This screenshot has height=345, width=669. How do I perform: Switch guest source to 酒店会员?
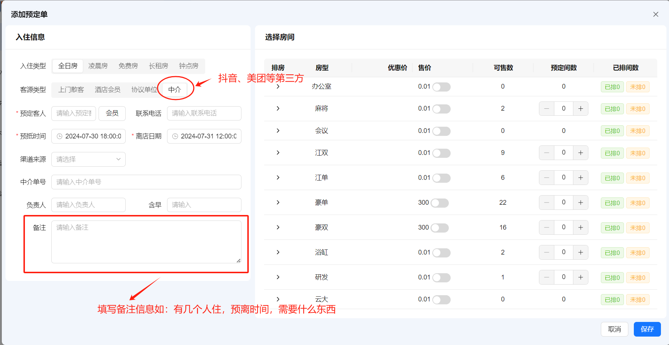[x=107, y=90]
